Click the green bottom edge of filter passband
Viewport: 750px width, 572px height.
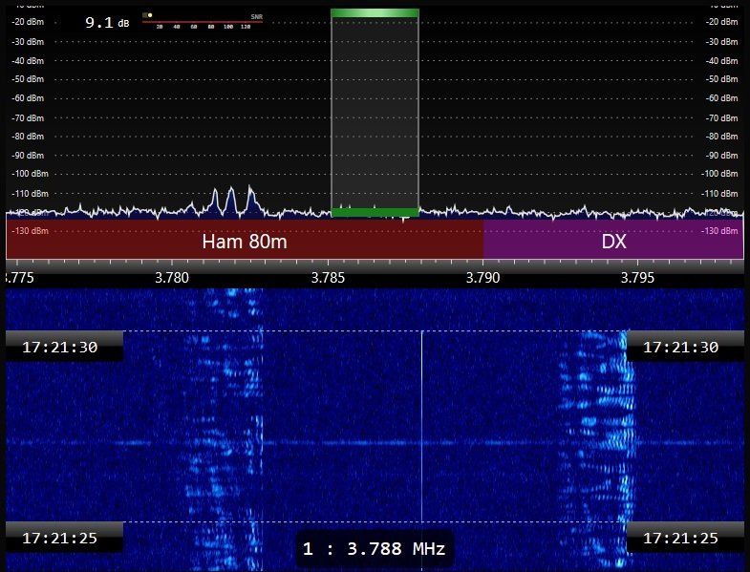click(375, 212)
